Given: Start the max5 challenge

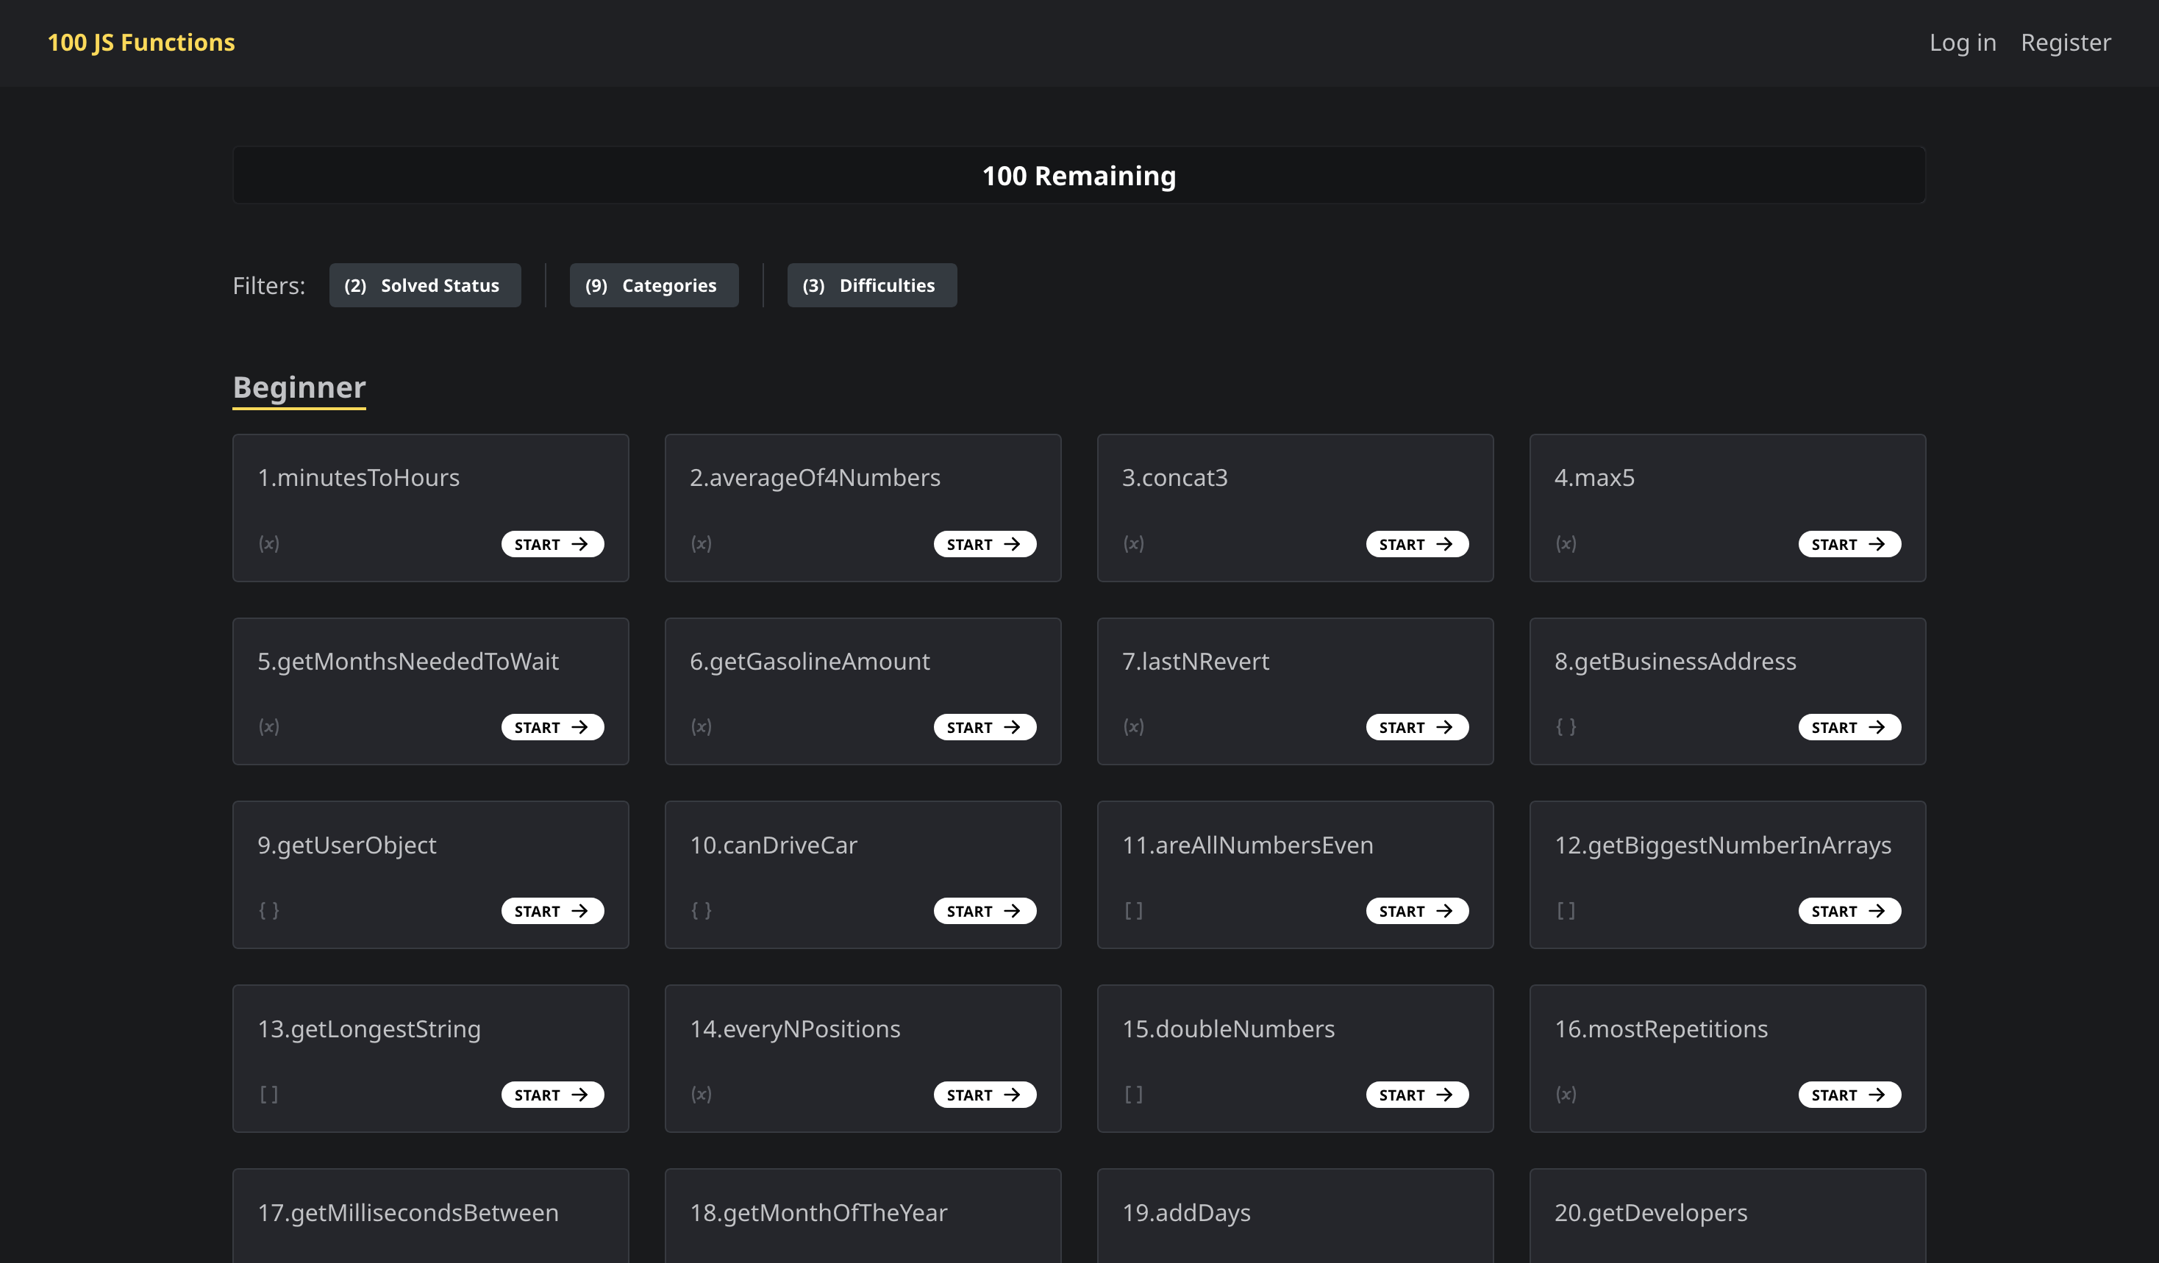Looking at the screenshot, I should 1849,545.
